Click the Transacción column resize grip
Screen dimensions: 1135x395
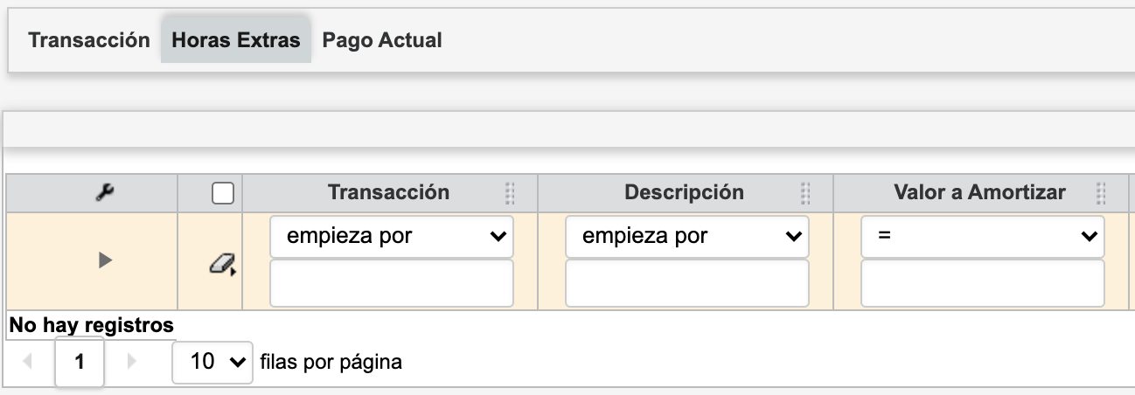[x=511, y=192]
